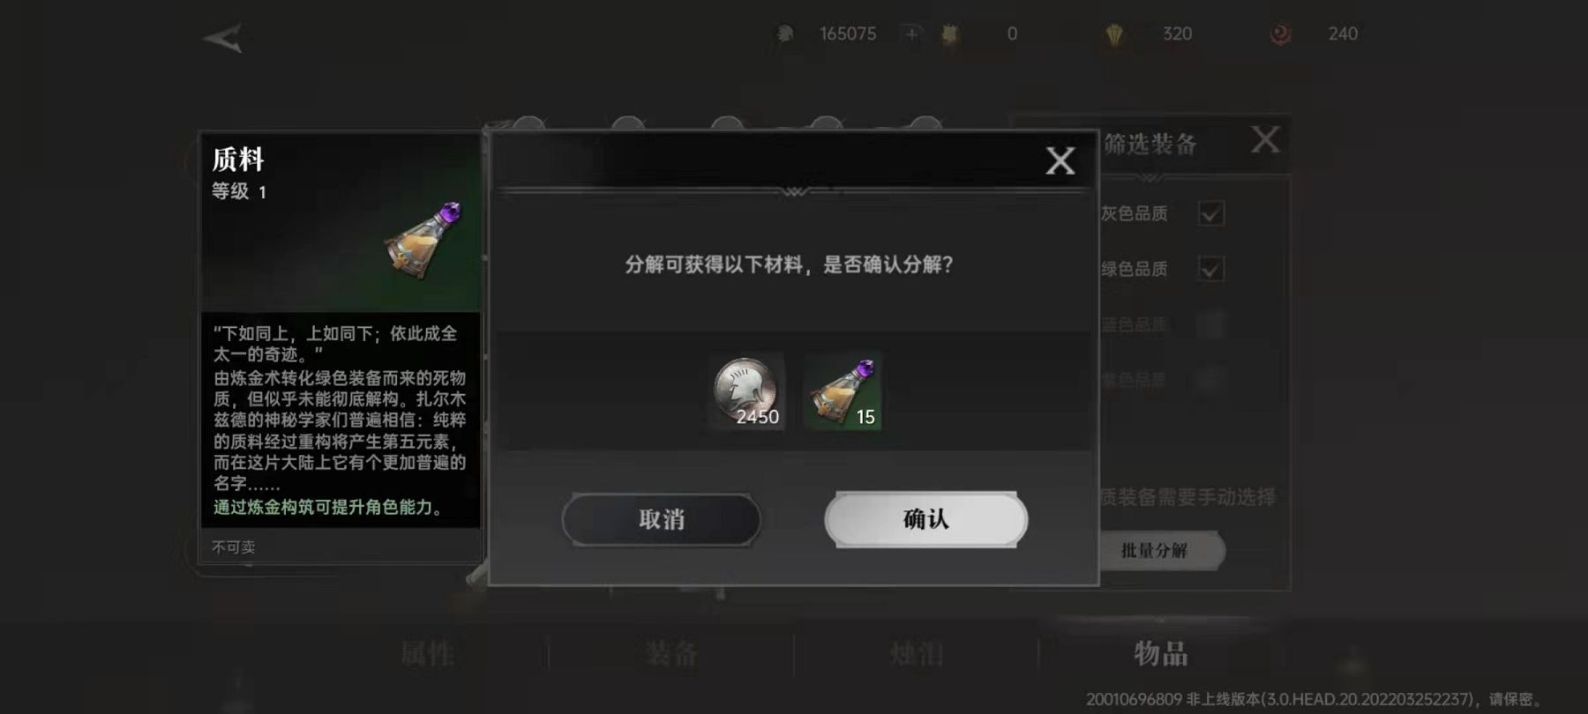The height and width of the screenshot is (714, 1588).
Task: Close the 筛选装备 filter panel
Action: pos(1265,139)
